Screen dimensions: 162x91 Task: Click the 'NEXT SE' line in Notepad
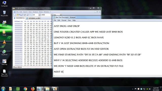[58, 72]
